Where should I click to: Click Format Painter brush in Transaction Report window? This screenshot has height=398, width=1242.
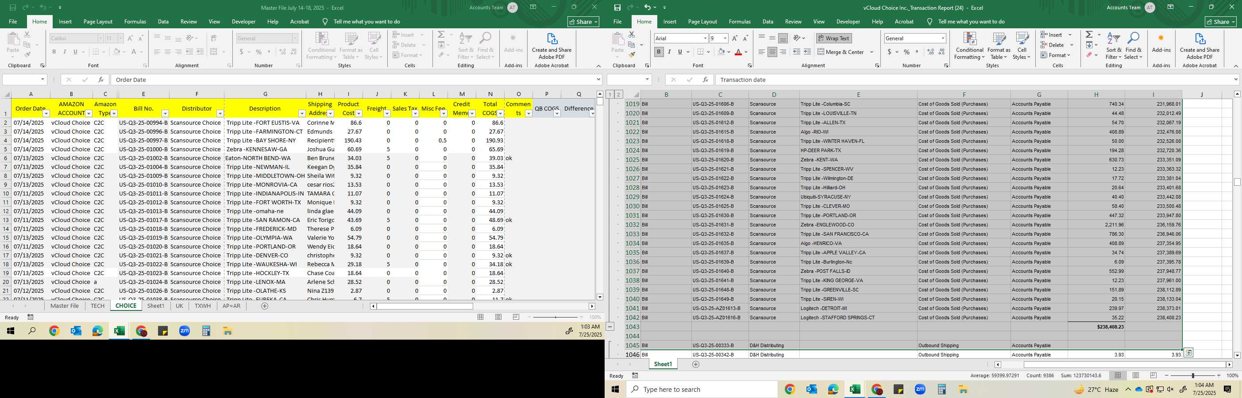(632, 54)
